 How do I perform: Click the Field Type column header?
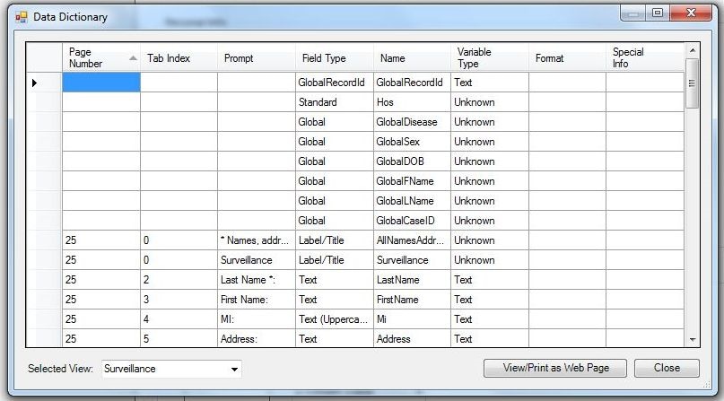coord(333,58)
